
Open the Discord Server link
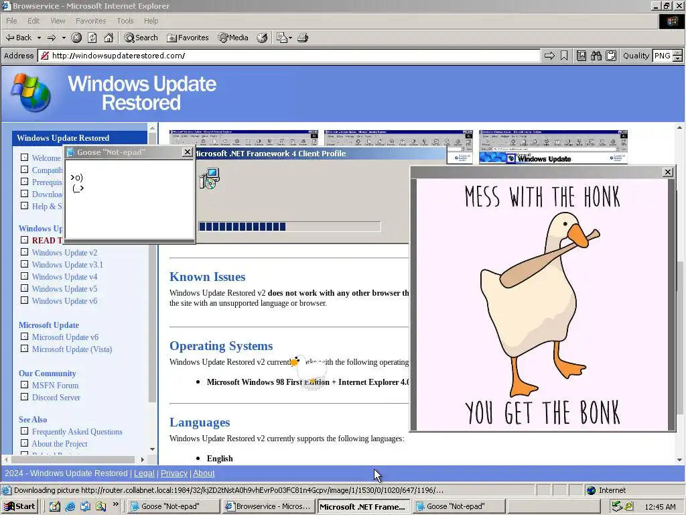(56, 398)
